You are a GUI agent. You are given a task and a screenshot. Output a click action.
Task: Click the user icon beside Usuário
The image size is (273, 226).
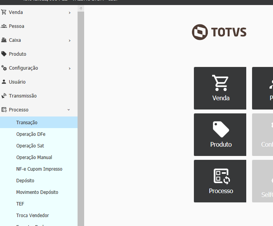tap(3, 82)
